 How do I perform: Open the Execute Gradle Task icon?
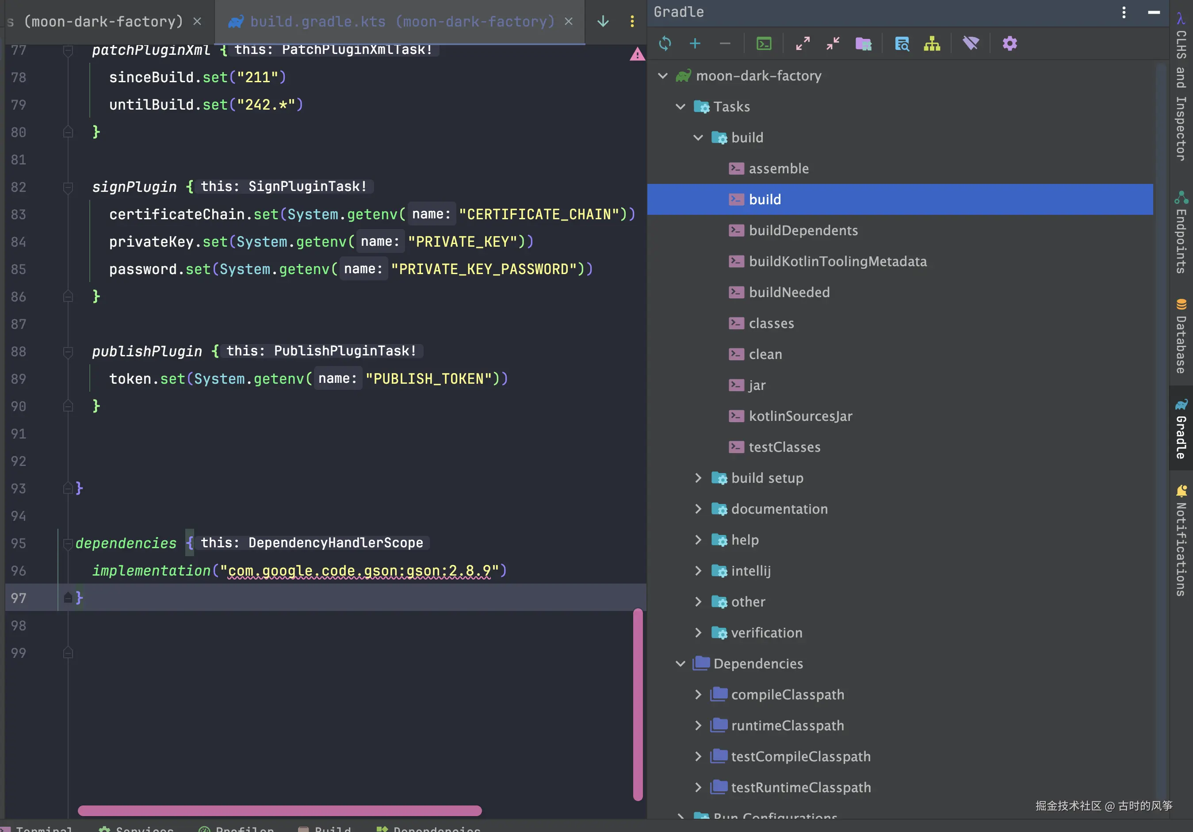coord(764,44)
